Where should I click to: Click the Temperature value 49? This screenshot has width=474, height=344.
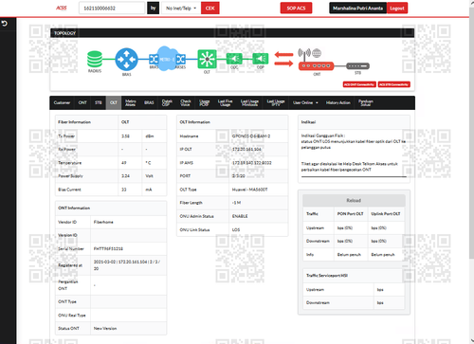(124, 163)
